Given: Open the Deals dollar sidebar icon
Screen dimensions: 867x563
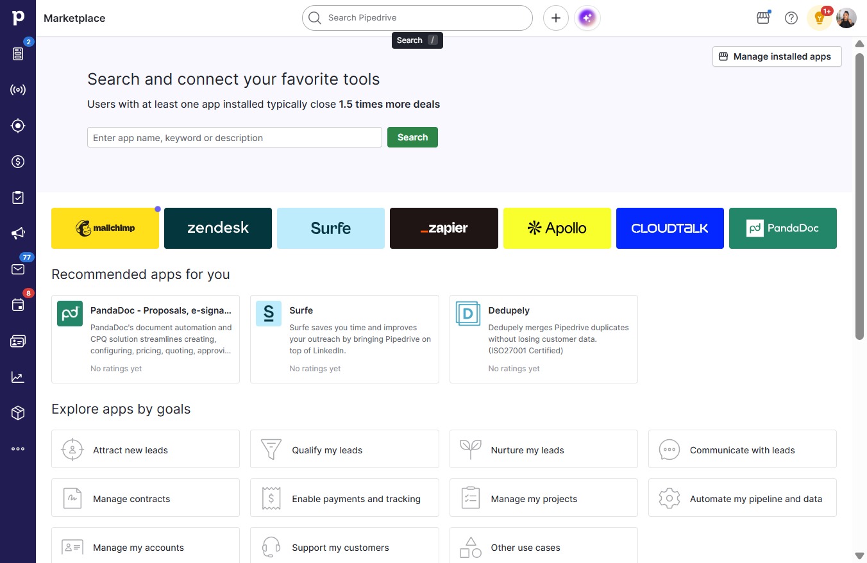Looking at the screenshot, I should coord(18,162).
